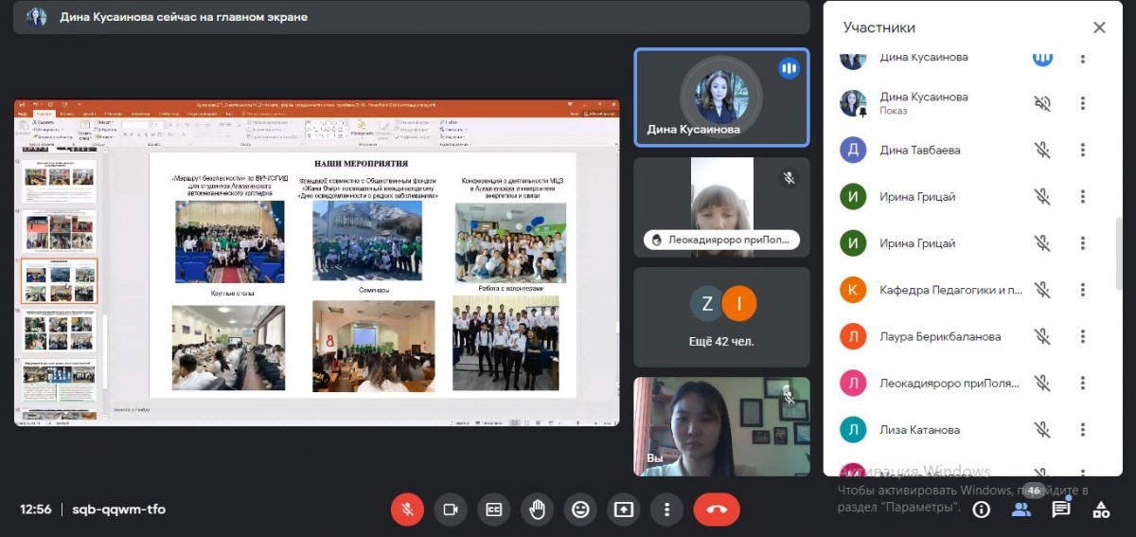Select the highlighted slide thumbnail in PowerPoint
The width and height of the screenshot is (1136, 537).
(x=59, y=281)
